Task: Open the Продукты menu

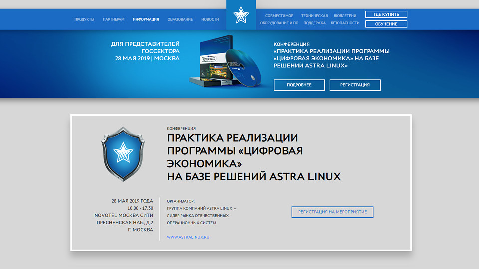Action: coord(84,19)
